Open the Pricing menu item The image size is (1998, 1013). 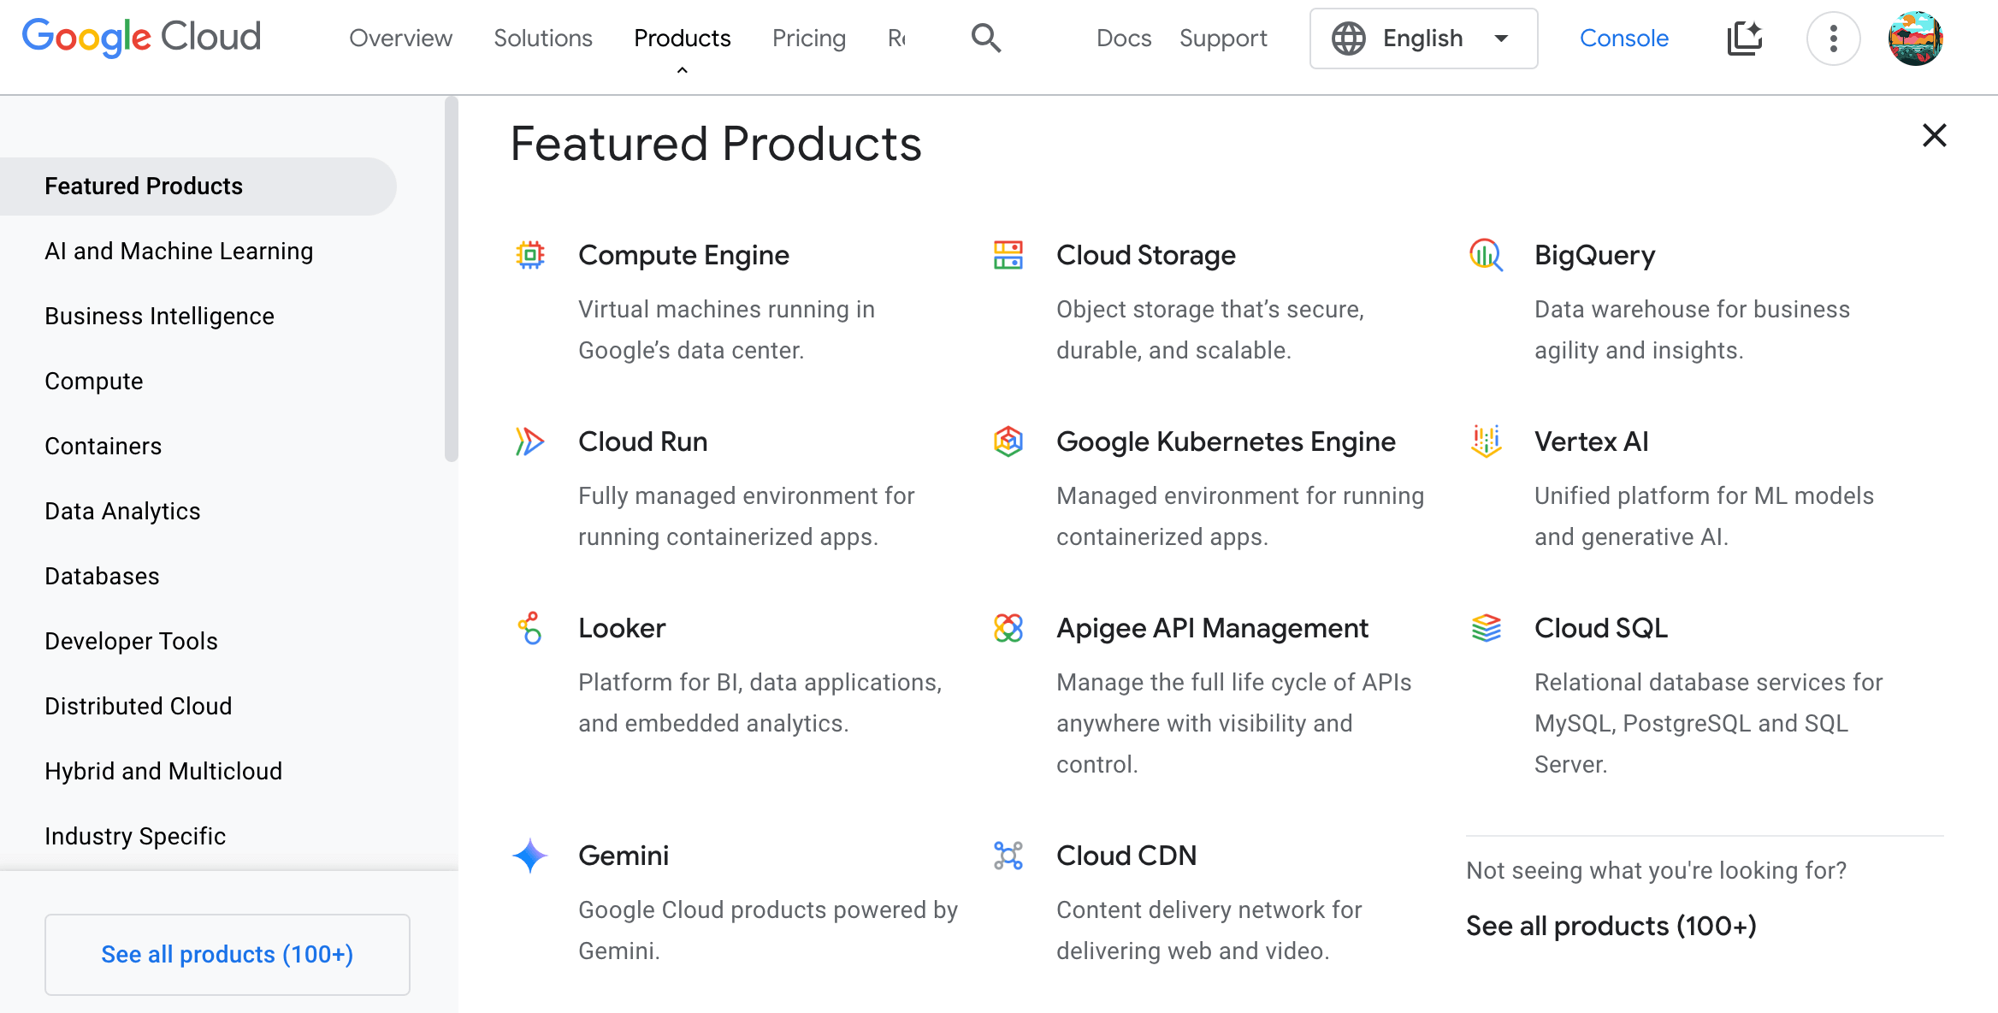pyautogui.click(x=809, y=38)
